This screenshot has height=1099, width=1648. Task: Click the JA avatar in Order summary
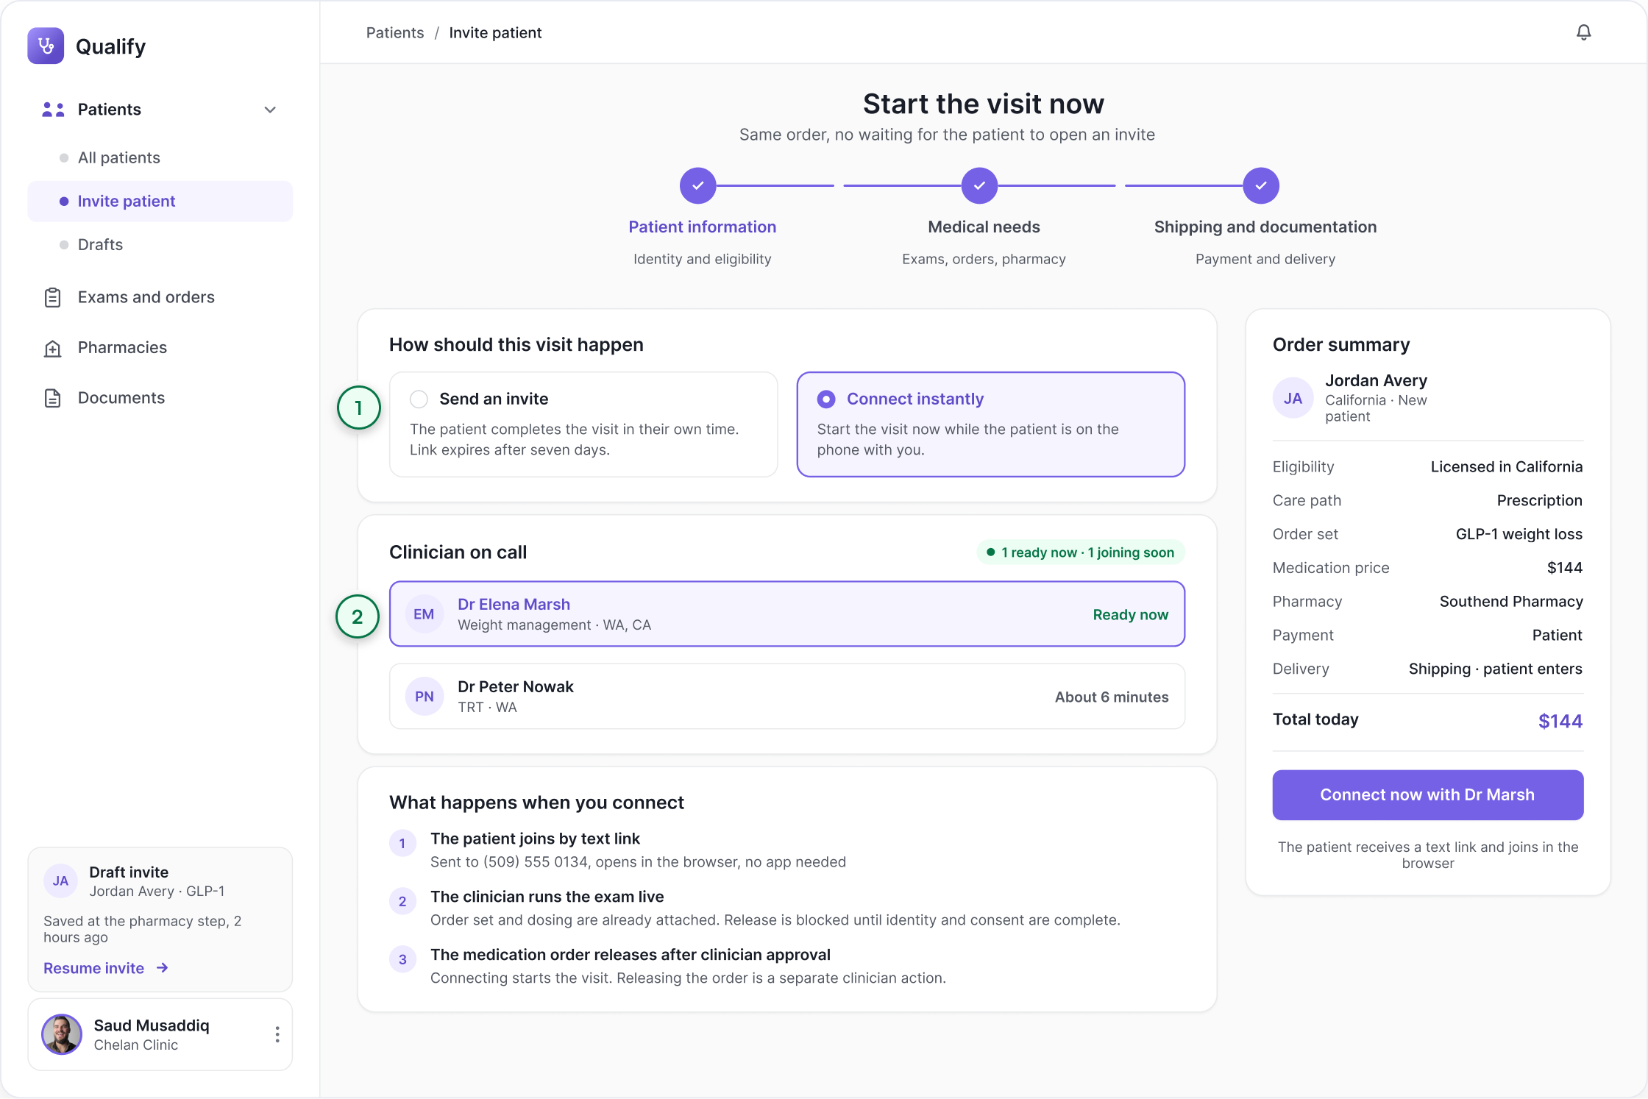[x=1293, y=398]
